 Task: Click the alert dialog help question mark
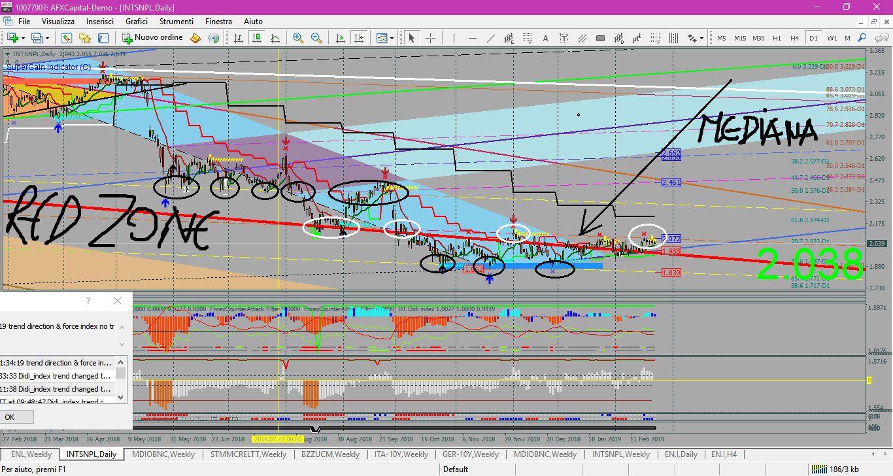coord(88,301)
